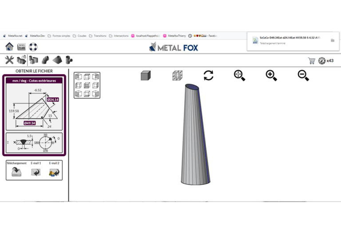341x233 pixels.
Task: Click the Metal Fox logo
Action: 174,47
